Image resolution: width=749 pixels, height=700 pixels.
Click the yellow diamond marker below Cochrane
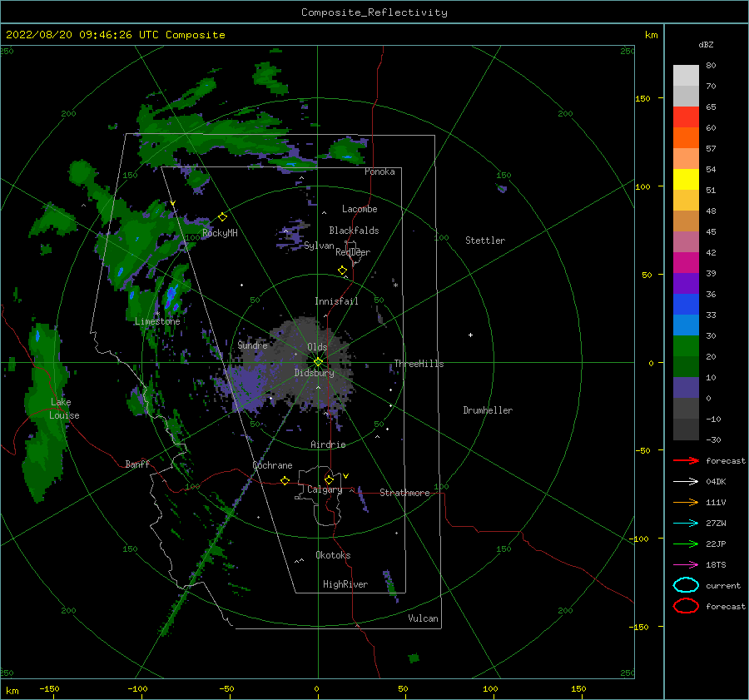tap(285, 480)
